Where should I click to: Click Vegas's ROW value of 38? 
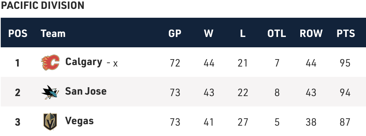(x=311, y=122)
